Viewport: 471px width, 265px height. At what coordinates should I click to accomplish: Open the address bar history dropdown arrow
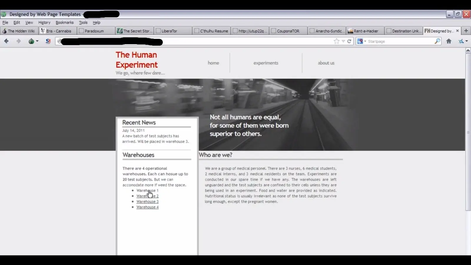coord(343,41)
